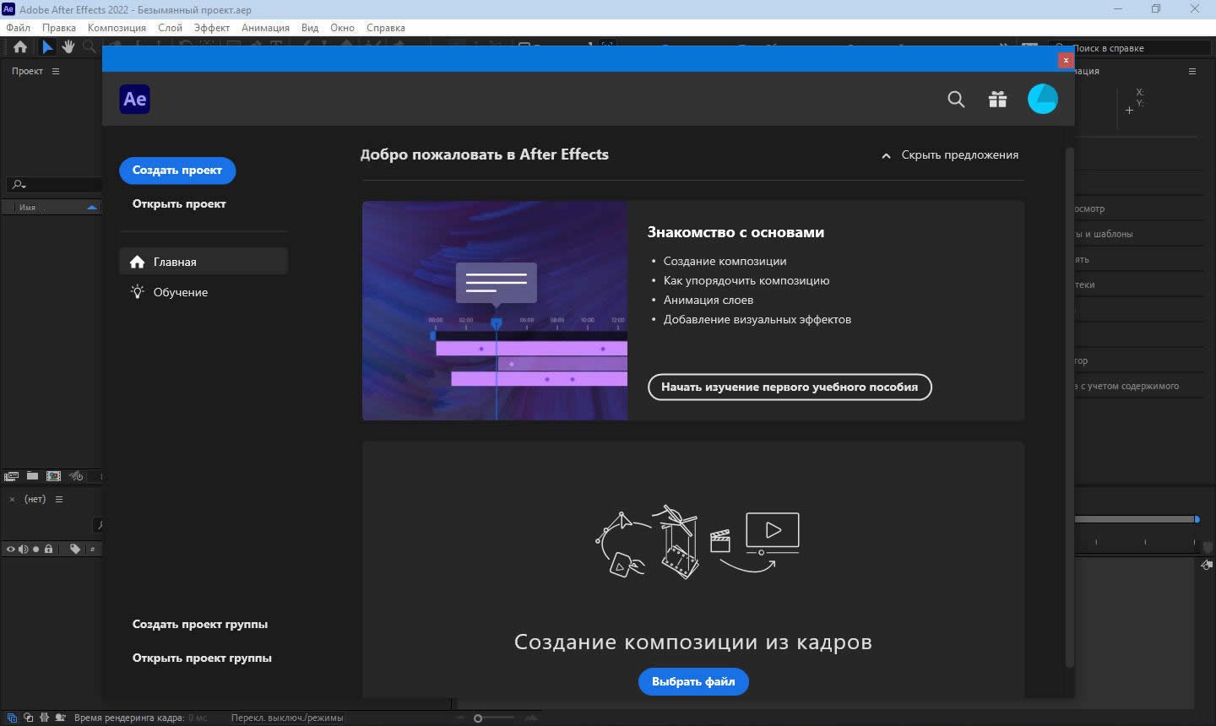Toggle the eye video visibility column
The image size is (1216, 726).
(x=11, y=550)
